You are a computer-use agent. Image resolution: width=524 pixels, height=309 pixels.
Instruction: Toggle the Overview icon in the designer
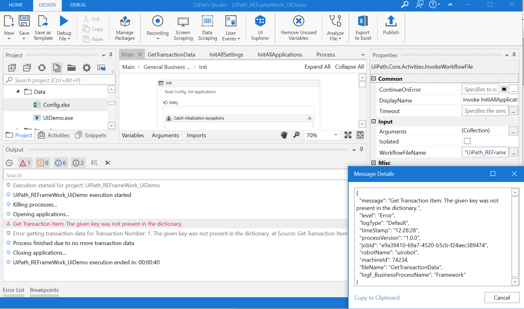click(360, 135)
